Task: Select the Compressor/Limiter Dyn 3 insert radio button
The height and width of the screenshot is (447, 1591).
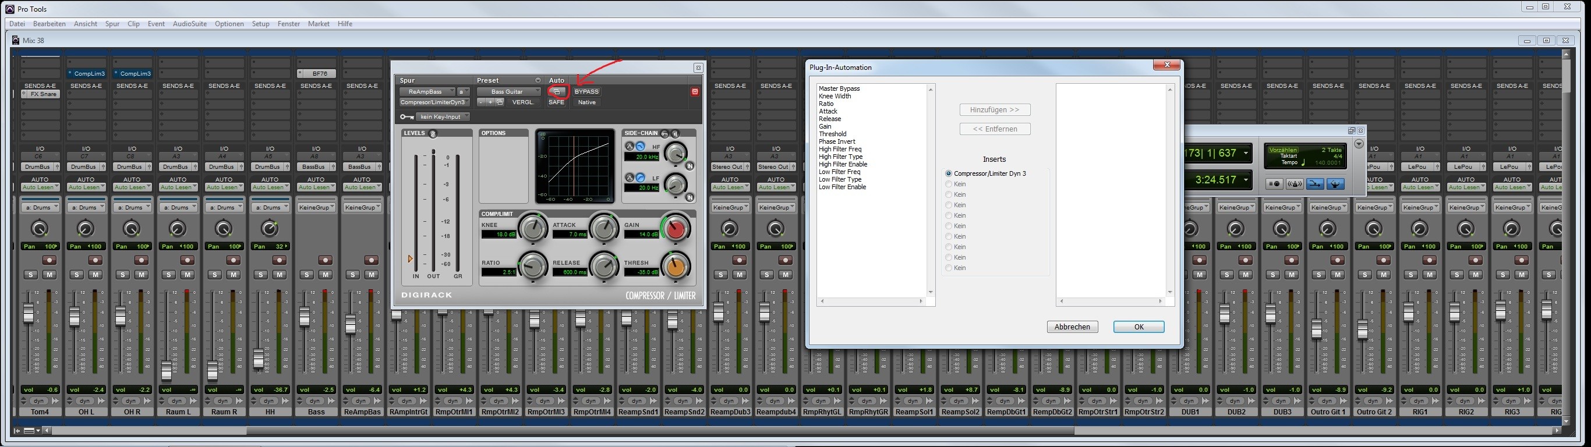Action: (x=949, y=173)
